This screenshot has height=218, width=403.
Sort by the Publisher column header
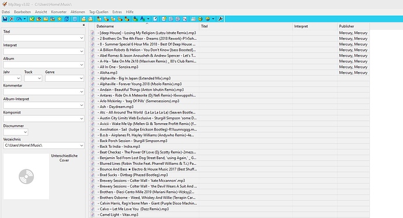tap(353, 26)
